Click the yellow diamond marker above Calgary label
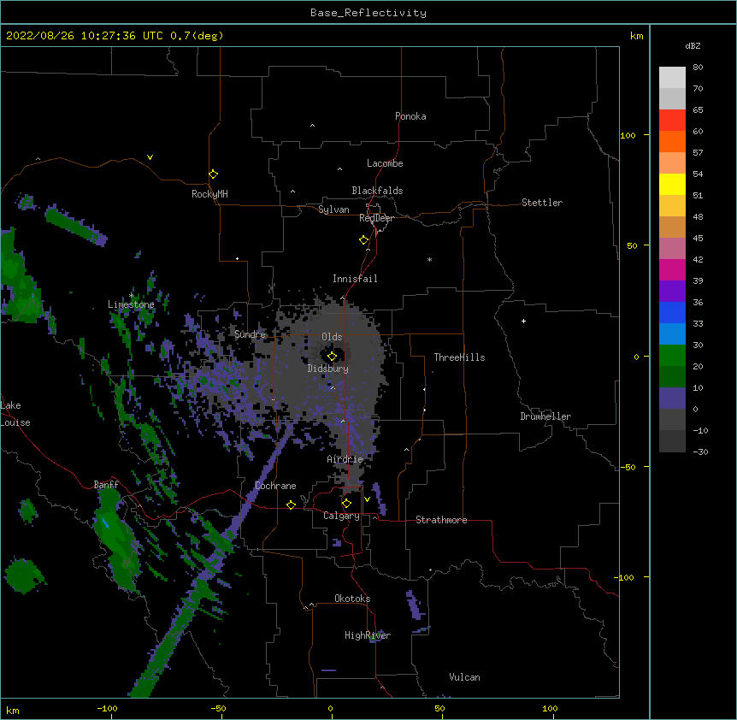The width and height of the screenshot is (737, 720). coord(346,503)
